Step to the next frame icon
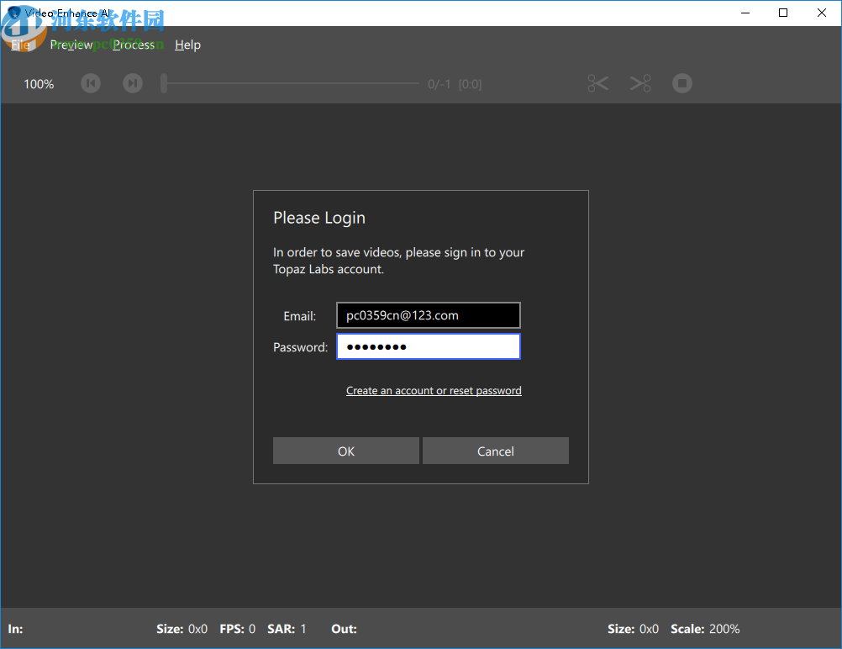Screen dimensions: 842x649 click(x=133, y=83)
